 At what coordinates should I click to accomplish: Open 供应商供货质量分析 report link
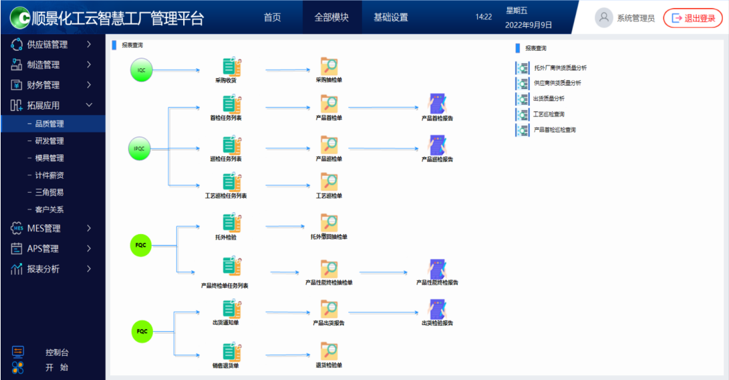(557, 83)
